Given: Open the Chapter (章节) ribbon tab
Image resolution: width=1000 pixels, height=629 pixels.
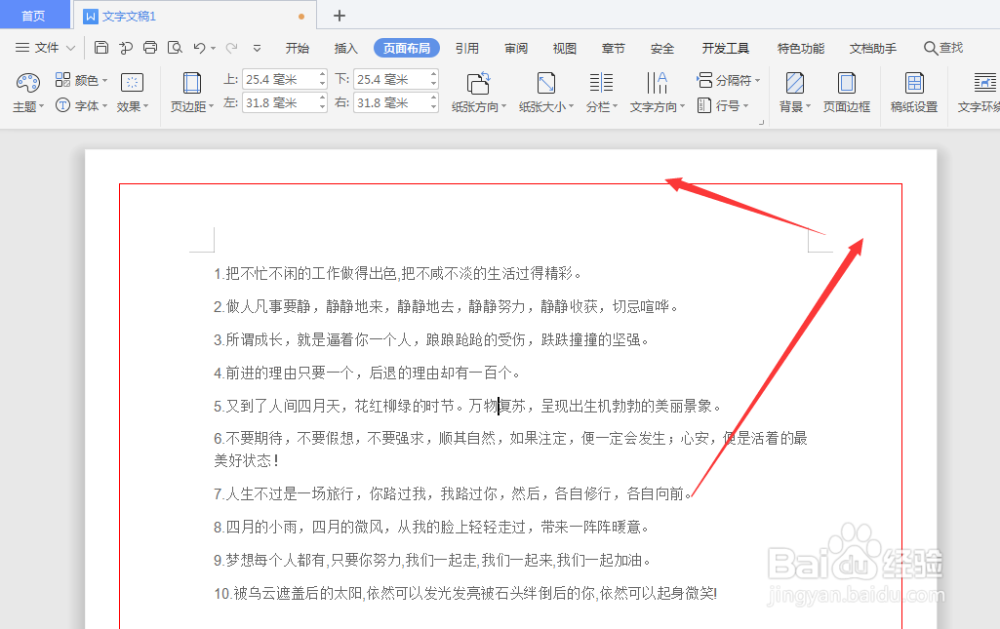Looking at the screenshot, I should pos(613,48).
